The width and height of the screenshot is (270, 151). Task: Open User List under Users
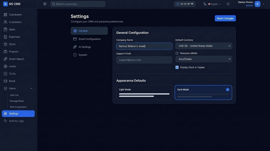pos(14,95)
